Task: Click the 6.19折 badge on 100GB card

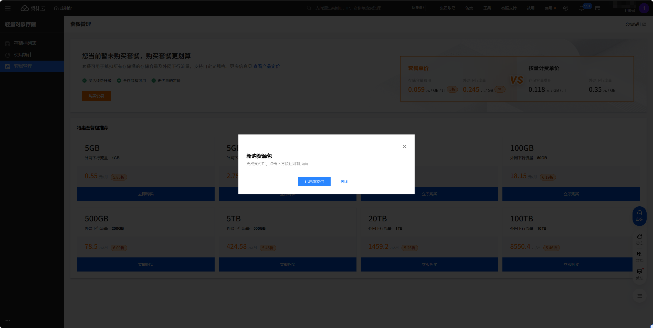Action: pos(548,177)
